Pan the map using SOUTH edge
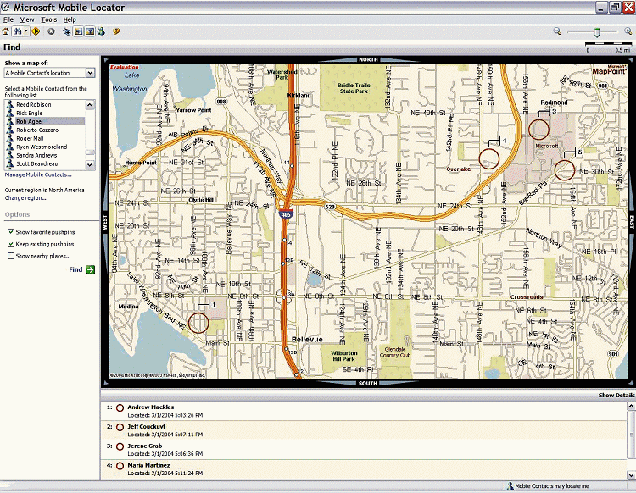 coord(368,383)
